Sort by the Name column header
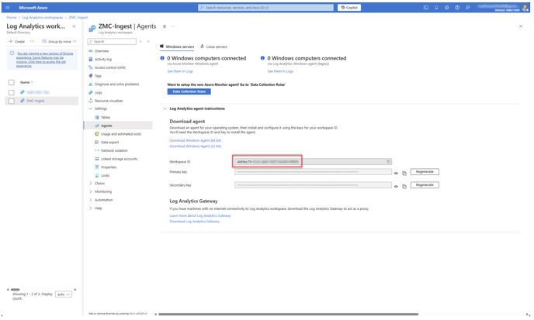 point(26,82)
